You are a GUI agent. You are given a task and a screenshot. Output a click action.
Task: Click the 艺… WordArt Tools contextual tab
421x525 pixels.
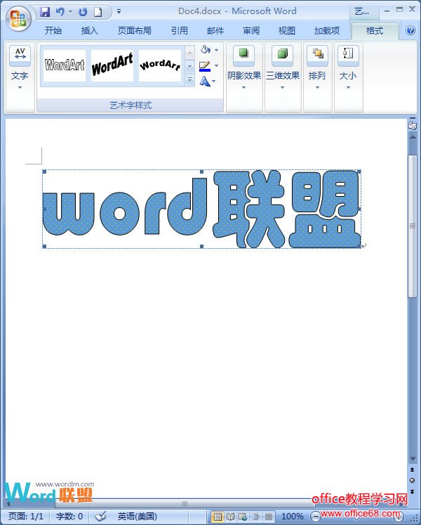coord(364,12)
